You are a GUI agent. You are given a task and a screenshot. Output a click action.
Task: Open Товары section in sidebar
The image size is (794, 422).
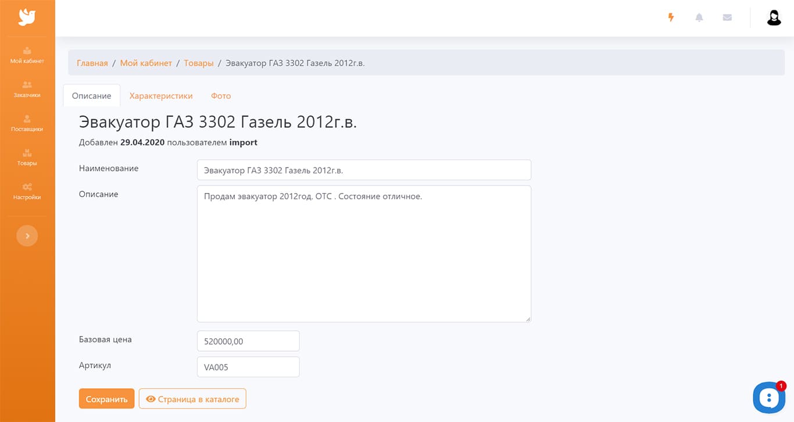coord(27,158)
